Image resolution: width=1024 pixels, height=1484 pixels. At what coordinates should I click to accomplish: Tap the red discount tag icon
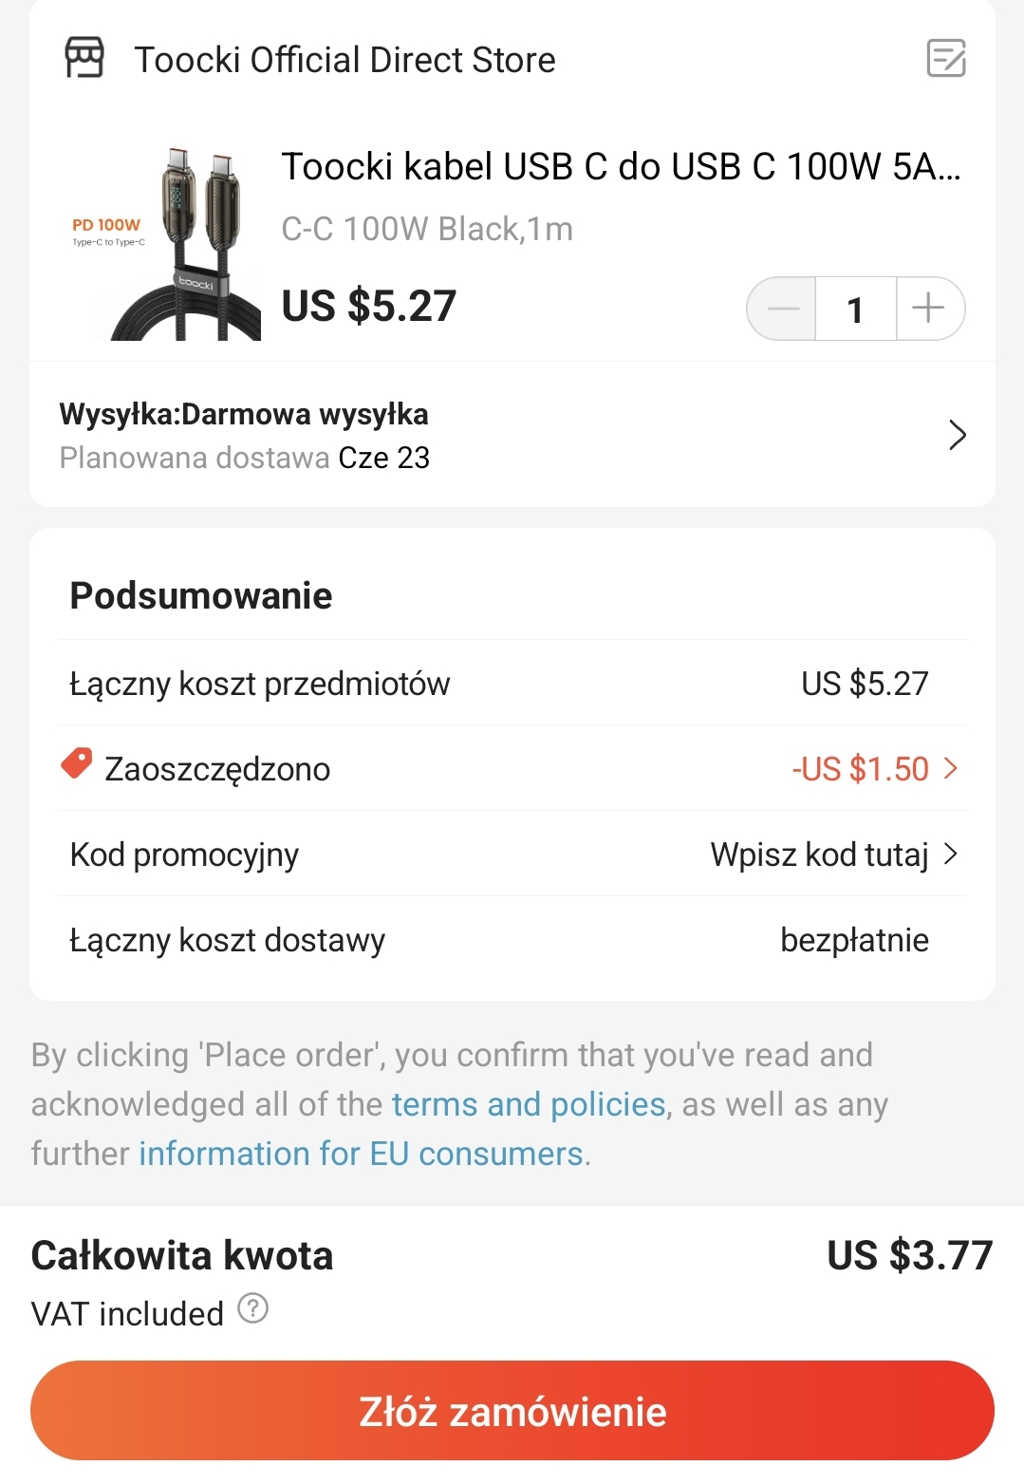[77, 763]
